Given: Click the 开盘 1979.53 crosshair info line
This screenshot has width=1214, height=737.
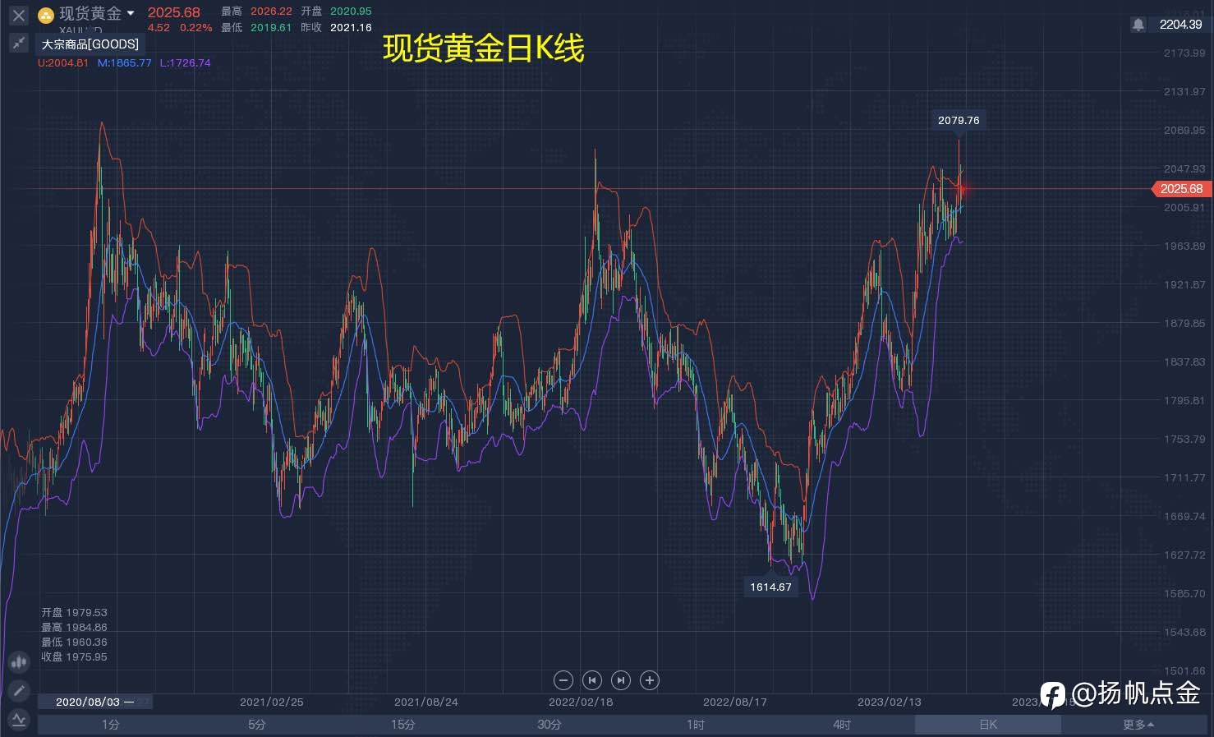Looking at the screenshot, I should [x=74, y=613].
